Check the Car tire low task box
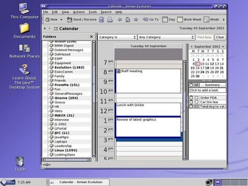Image resolution: width=248 pixels, height=186 pixels. (196, 102)
